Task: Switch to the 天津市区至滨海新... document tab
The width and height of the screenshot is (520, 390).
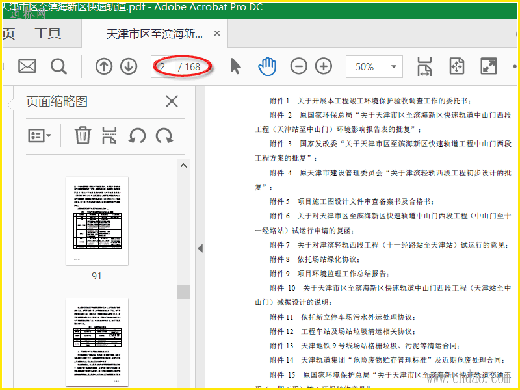Action: pyautogui.click(x=155, y=34)
